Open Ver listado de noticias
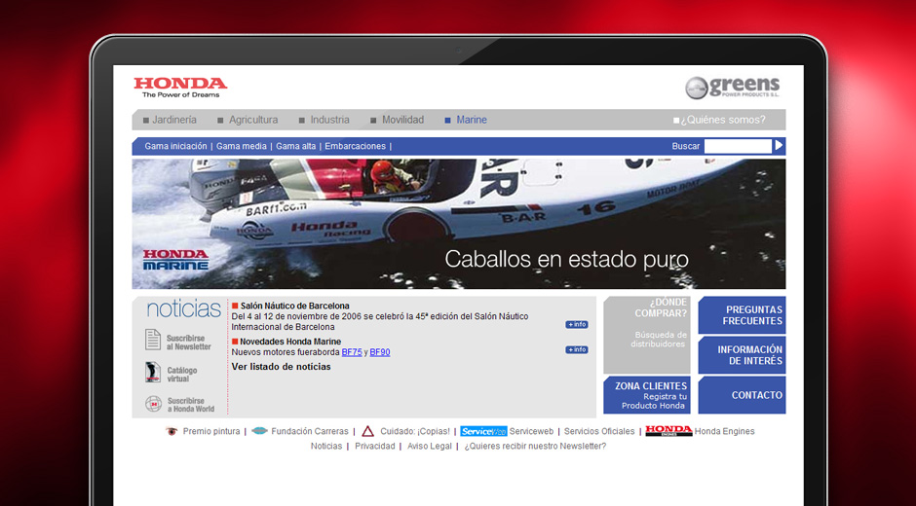This screenshot has height=506, width=916. pos(281,367)
